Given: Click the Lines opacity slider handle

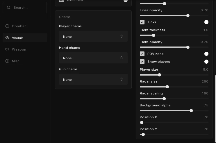Looking at the screenshot, I should coord(188,16).
